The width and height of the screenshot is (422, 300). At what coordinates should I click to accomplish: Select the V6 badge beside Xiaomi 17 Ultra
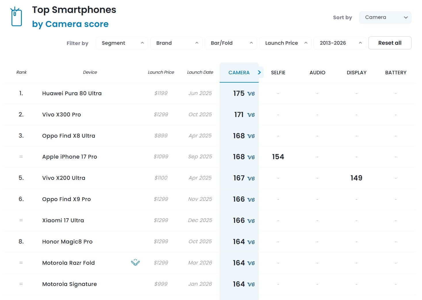[x=251, y=221]
